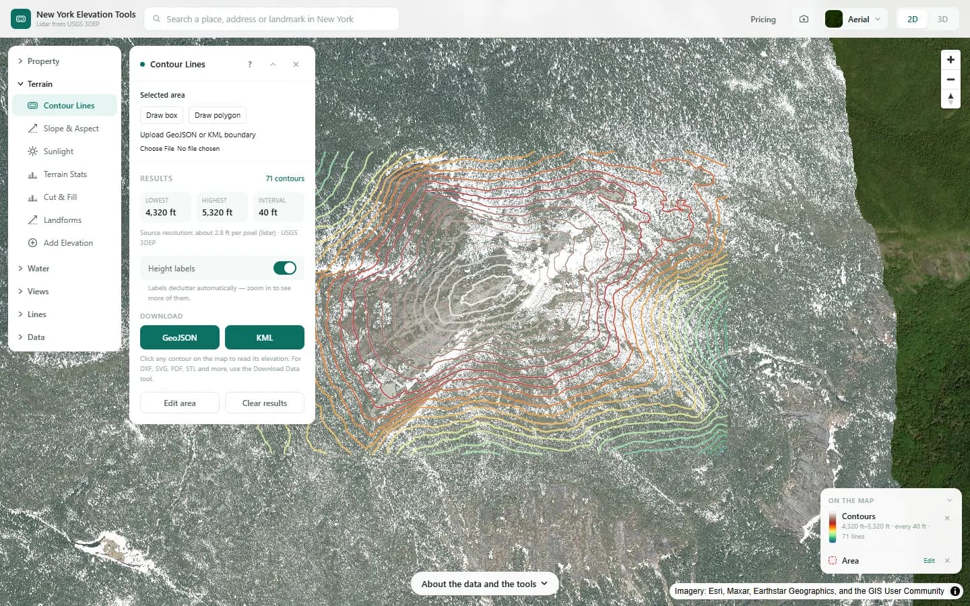Click the Clear results button
Image resolution: width=970 pixels, height=606 pixels.
(265, 403)
